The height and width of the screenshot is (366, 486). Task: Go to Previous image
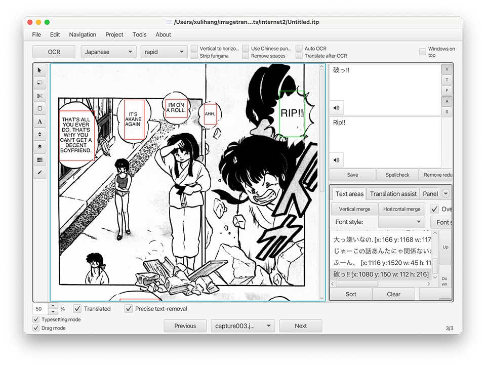(185, 326)
